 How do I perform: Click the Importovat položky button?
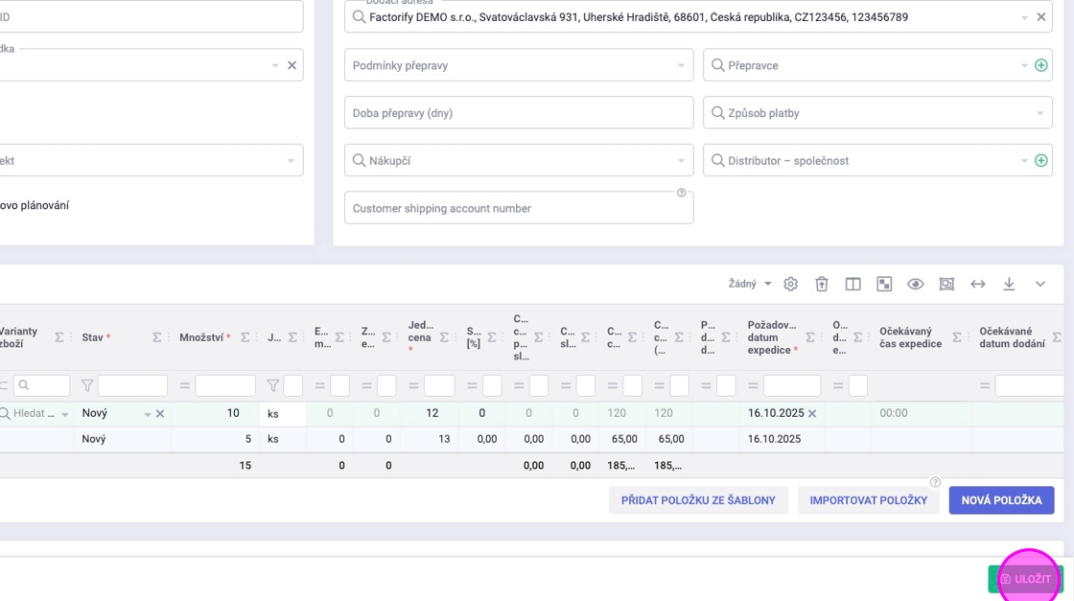tap(868, 500)
